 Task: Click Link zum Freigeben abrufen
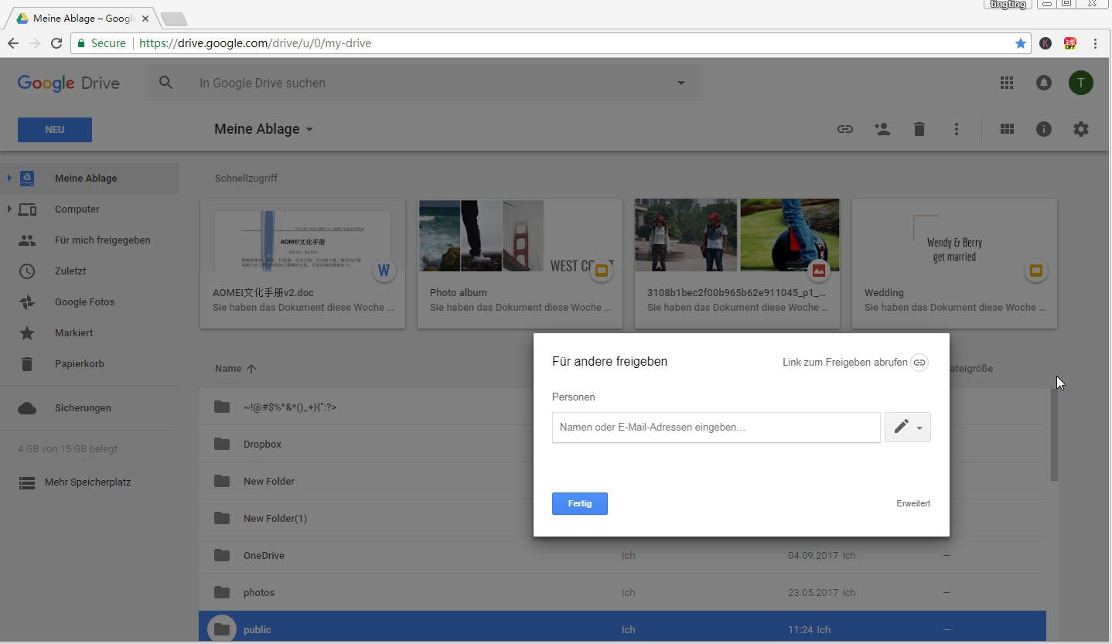coord(845,362)
